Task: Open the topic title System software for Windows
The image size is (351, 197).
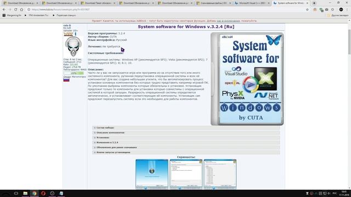Action: pyautogui.click(x=186, y=27)
